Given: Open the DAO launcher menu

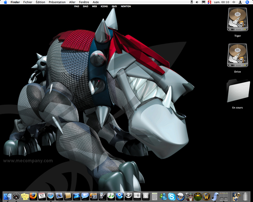Looking at the screenshot, I should (85, 6).
